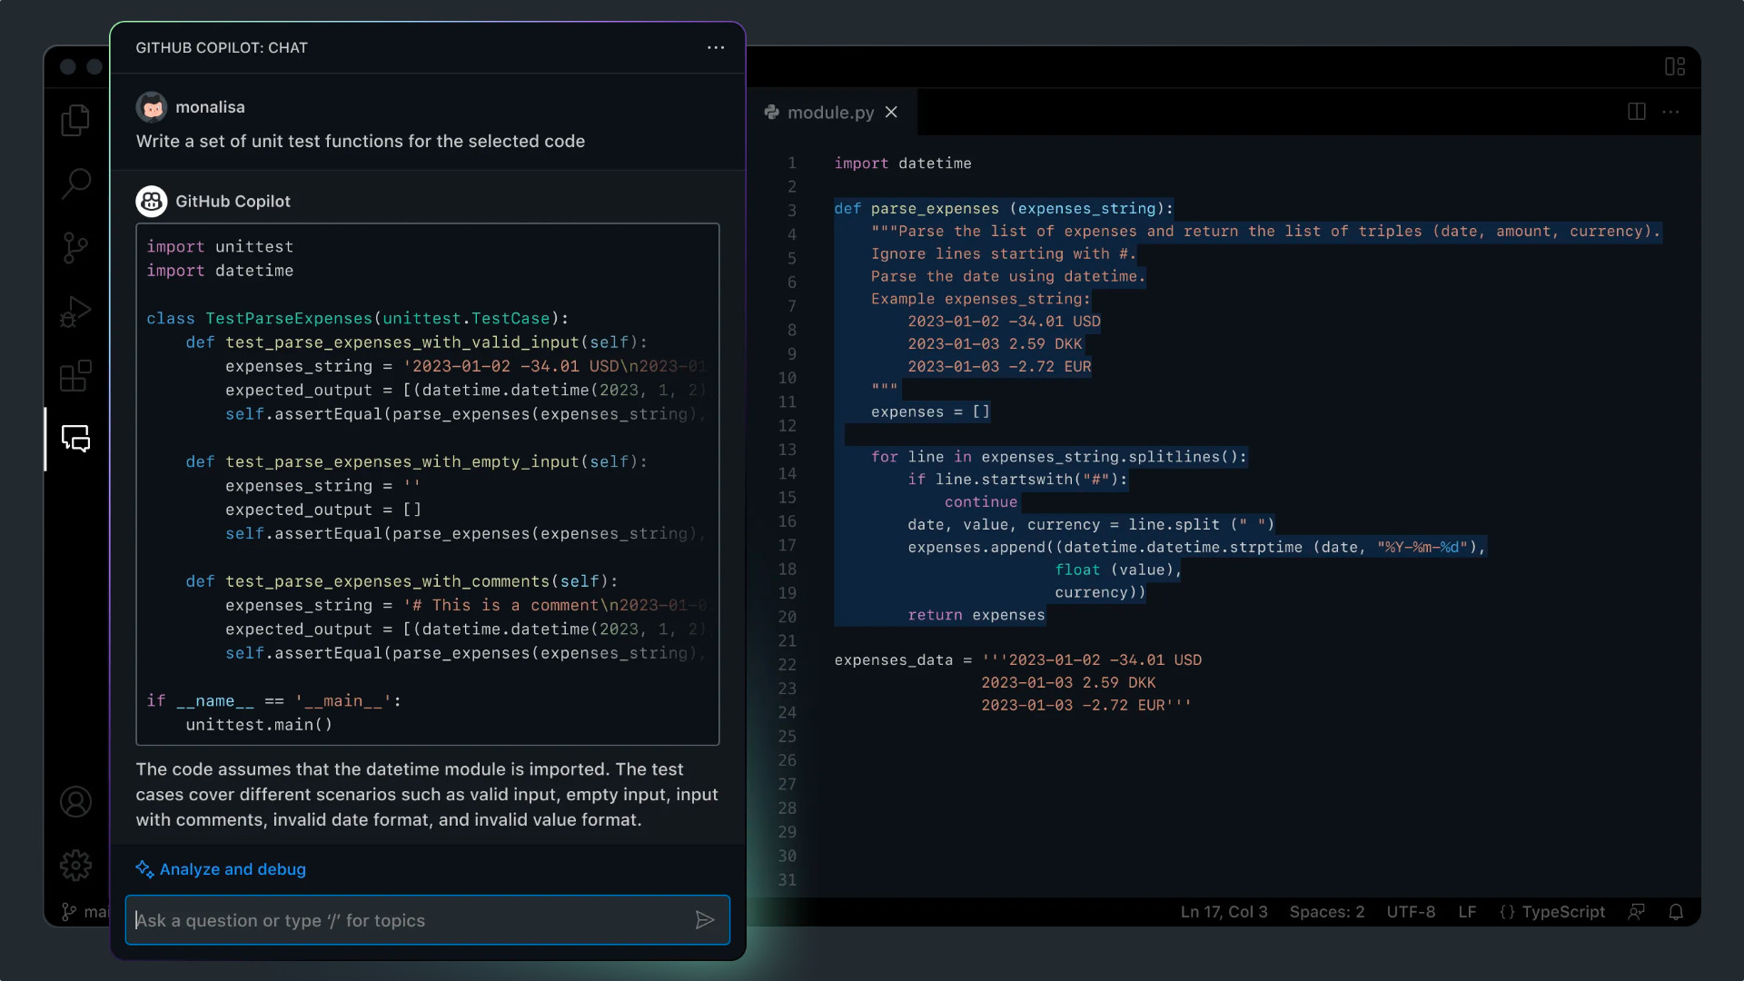Click 'test_parse_expenses_with_valid_input' in chat code
Image resolution: width=1744 pixels, height=981 pixels.
click(402, 342)
